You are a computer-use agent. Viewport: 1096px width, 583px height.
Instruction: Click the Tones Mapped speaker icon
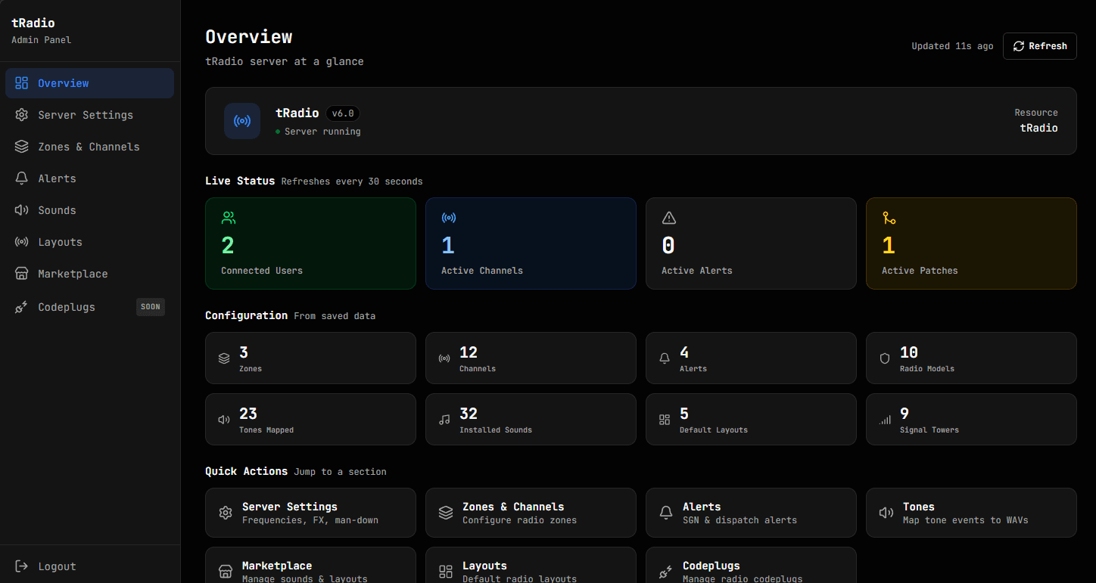224,420
